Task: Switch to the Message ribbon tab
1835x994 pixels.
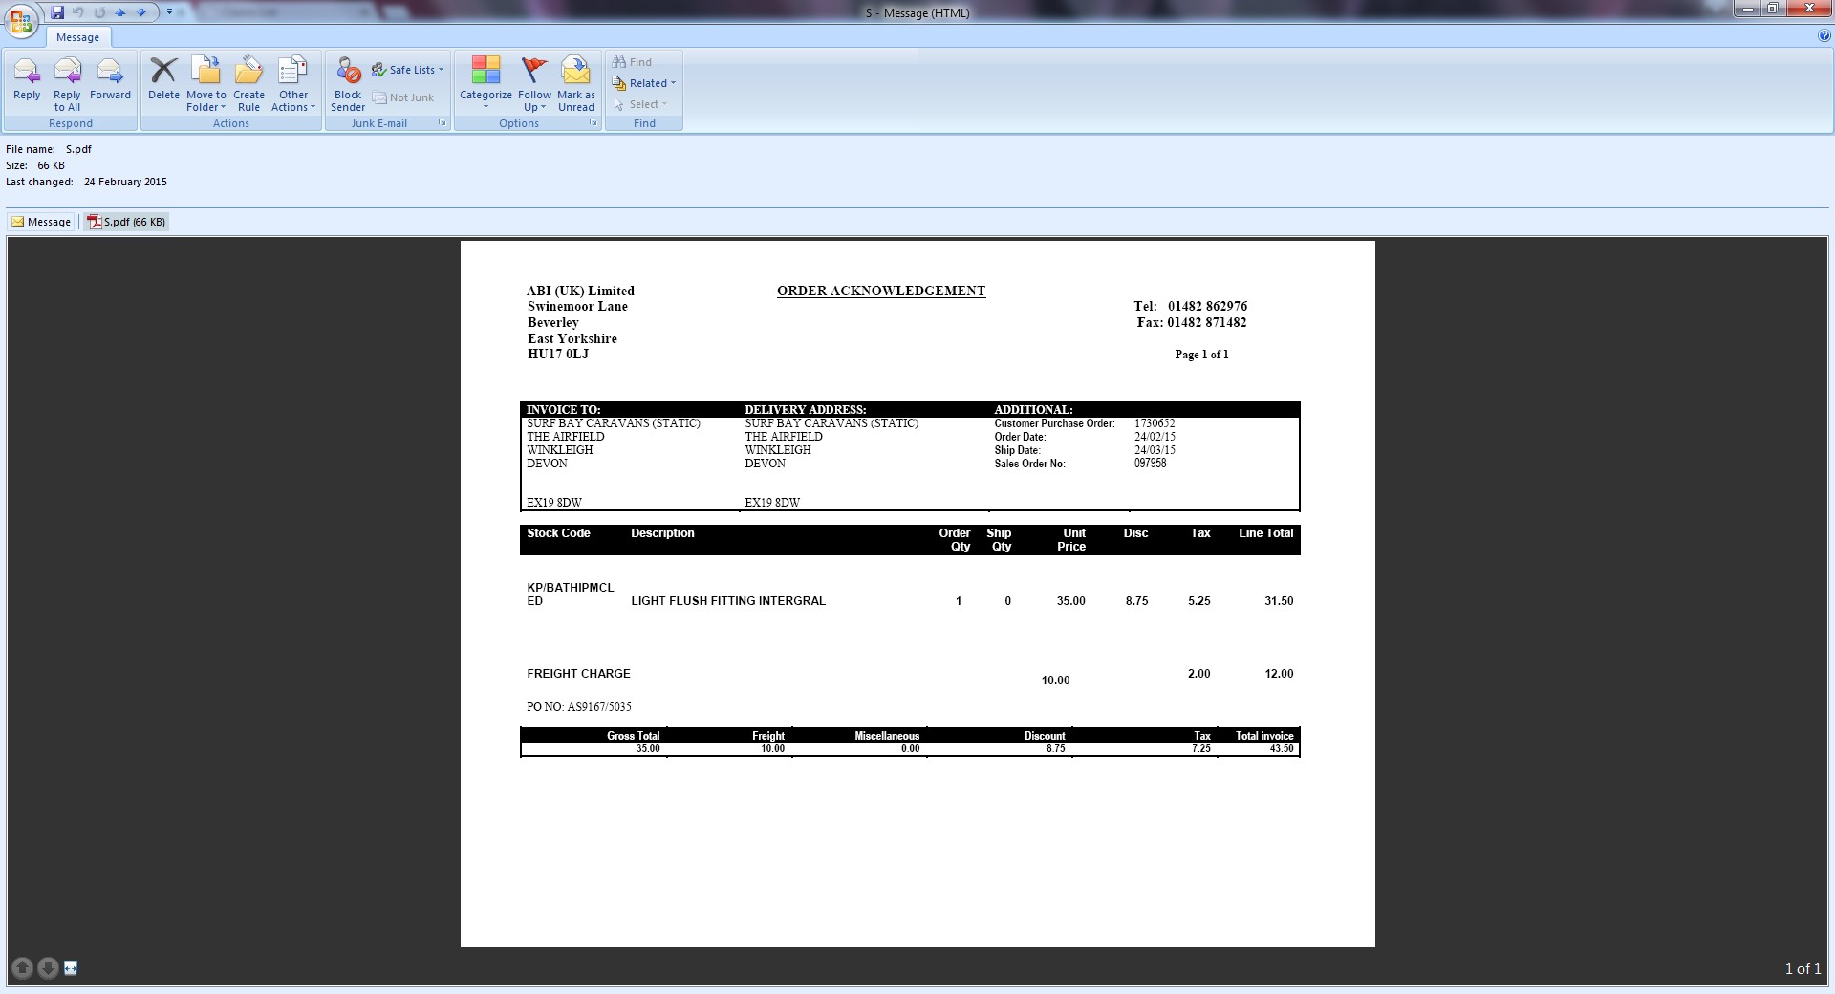Action: tap(77, 37)
